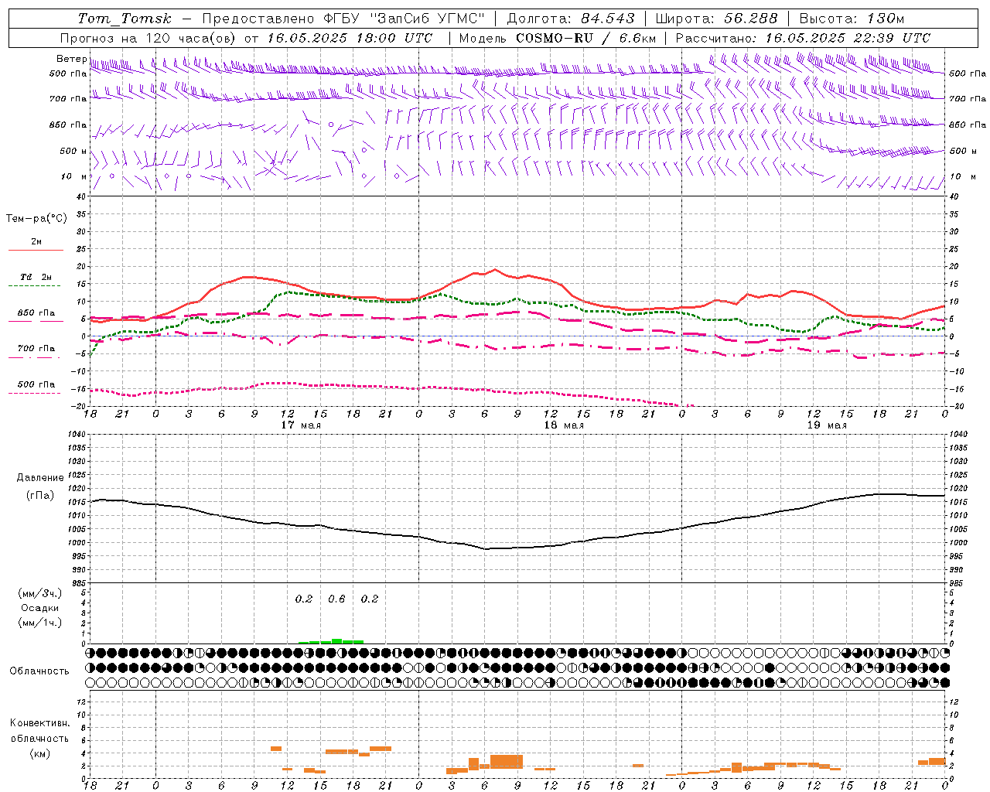Click the pink dotted swatch under 500 гПа legend
This screenshot has height=792, width=990.
(x=36, y=394)
